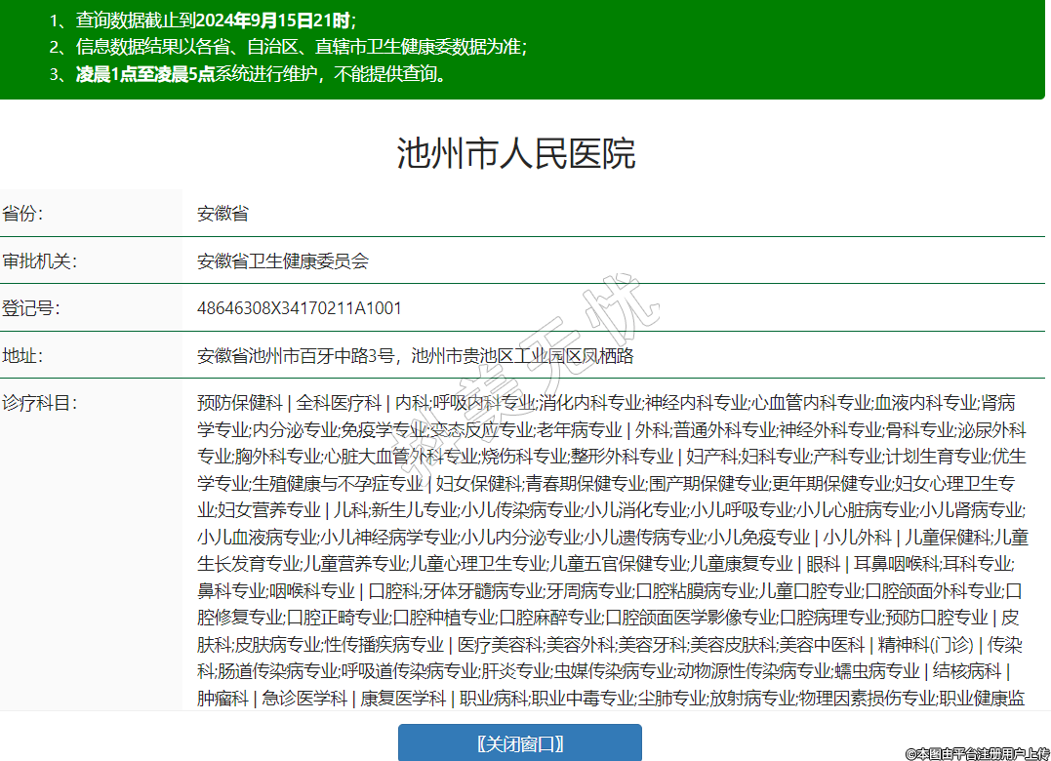
Task: Click 预防保健科 in the department list
Action: [239, 402]
